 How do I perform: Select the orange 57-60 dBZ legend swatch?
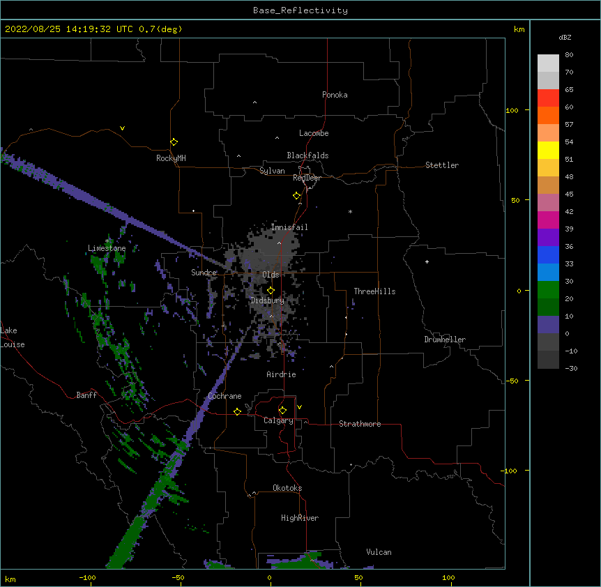pos(548,115)
